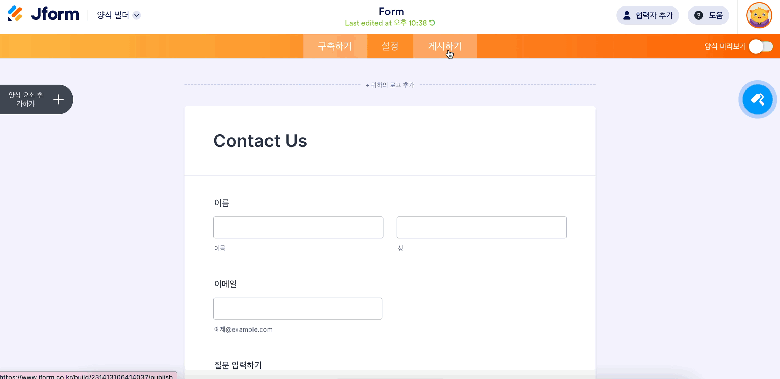Select the 질문 입력하기 question label

(238, 365)
